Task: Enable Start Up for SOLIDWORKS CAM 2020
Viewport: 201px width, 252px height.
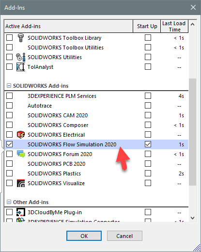Action: (148, 115)
